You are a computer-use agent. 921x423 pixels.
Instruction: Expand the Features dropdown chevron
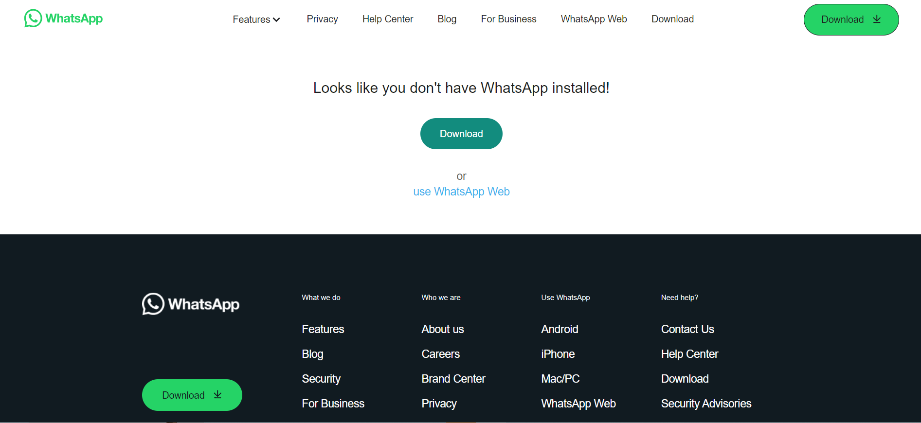click(x=276, y=20)
